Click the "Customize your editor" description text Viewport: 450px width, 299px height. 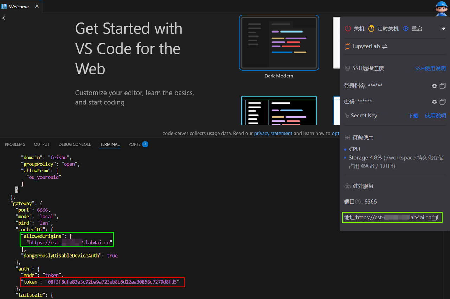[134, 98]
